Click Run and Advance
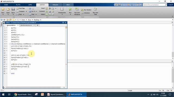The height and width of the screenshot is (97, 174). pyautogui.click(x=77, y=11)
